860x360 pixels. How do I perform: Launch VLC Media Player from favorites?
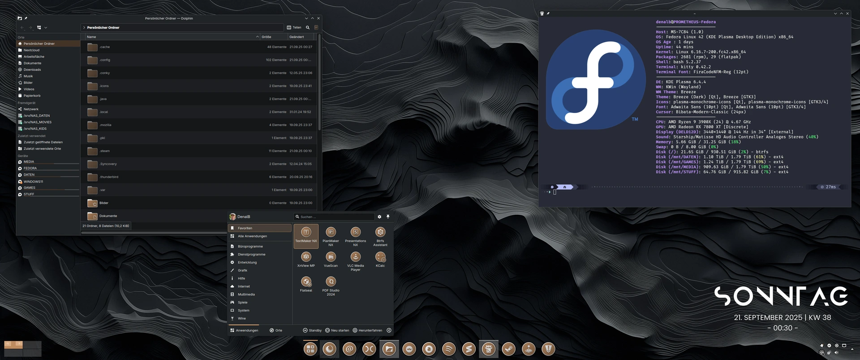tap(355, 257)
